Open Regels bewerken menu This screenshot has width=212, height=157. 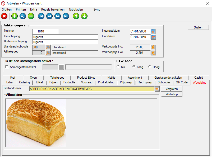53,9
